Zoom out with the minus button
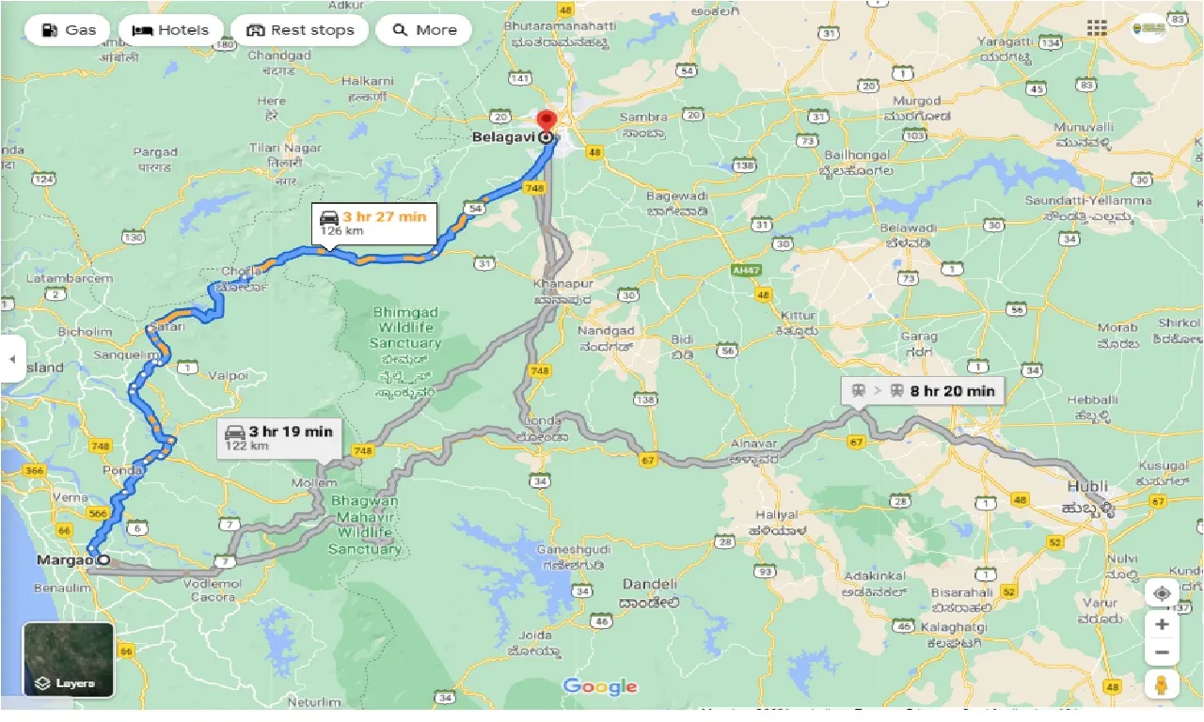Viewport: 1204px width, 722px height. pos(1162,652)
